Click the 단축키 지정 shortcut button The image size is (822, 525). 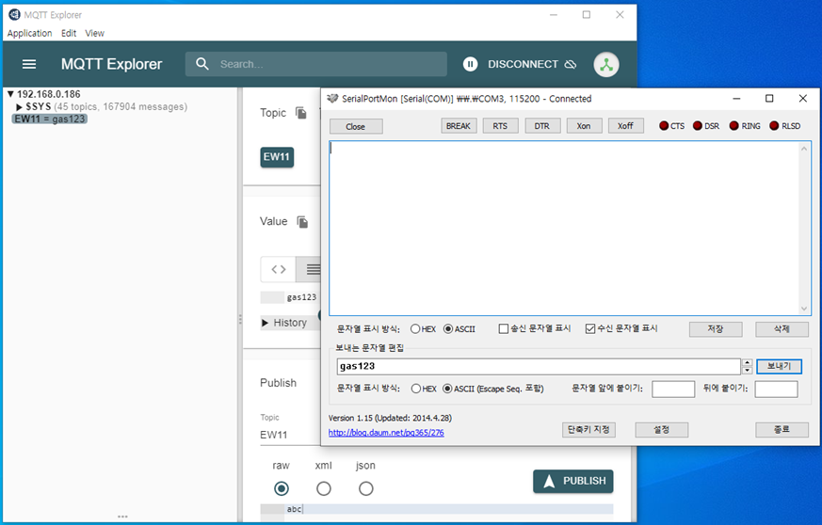click(588, 430)
